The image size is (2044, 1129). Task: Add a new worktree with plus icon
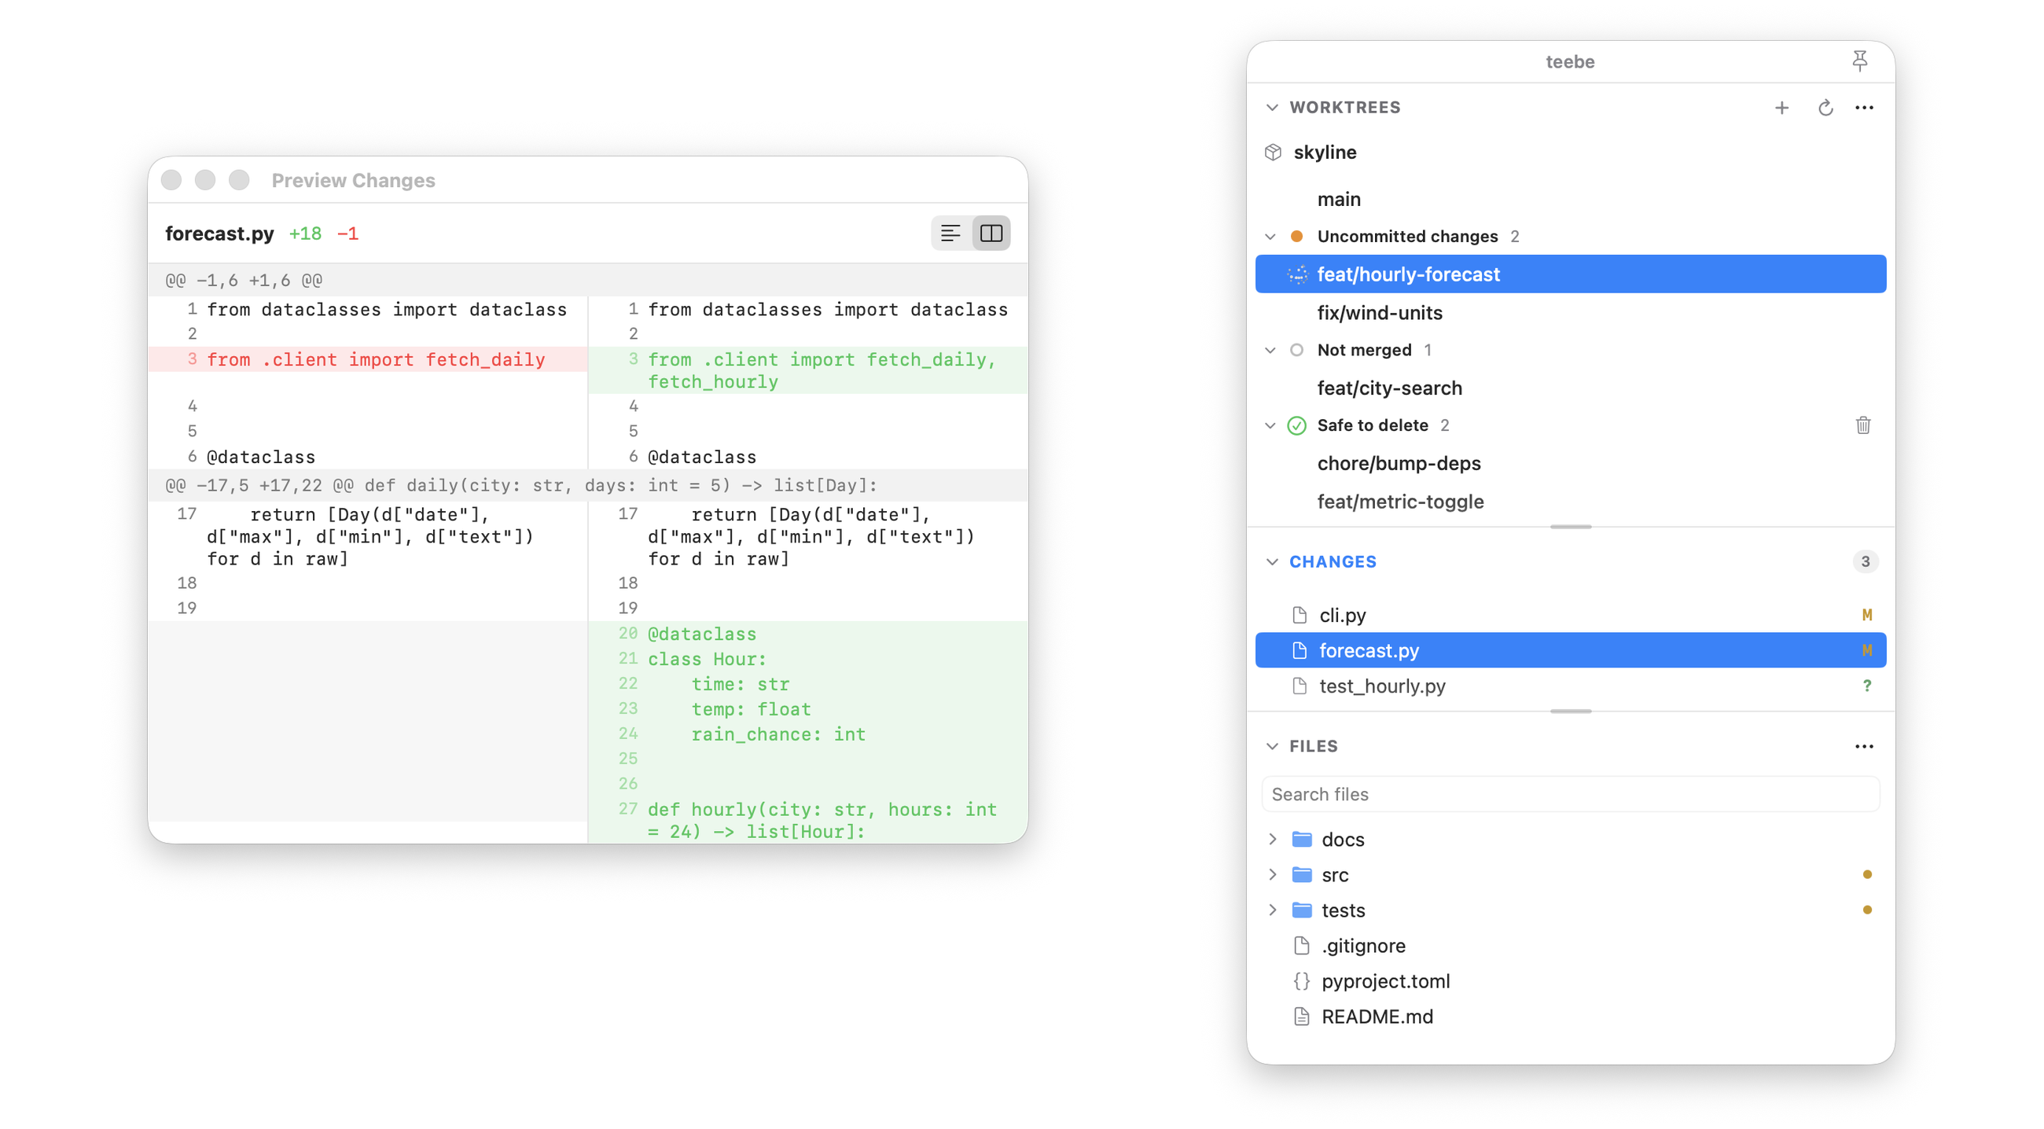tap(1781, 108)
